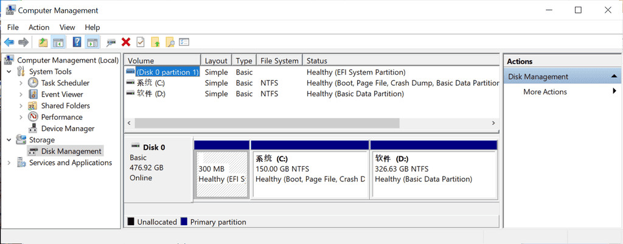Click the volume list scroll-left arrow
Image resolution: width=623 pixels, height=244 pixels.
point(129,123)
